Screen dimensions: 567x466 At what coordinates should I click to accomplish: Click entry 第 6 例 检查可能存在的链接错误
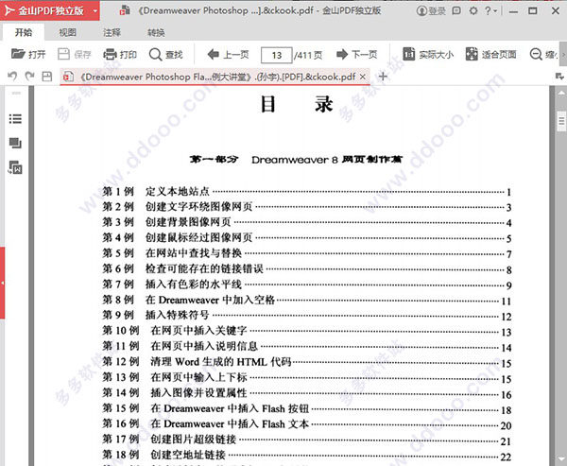[306, 268]
